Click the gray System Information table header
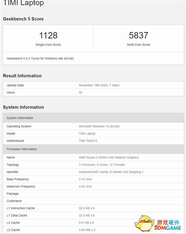Image resolution: width=186 pixels, height=234 pixels. (x=93, y=118)
